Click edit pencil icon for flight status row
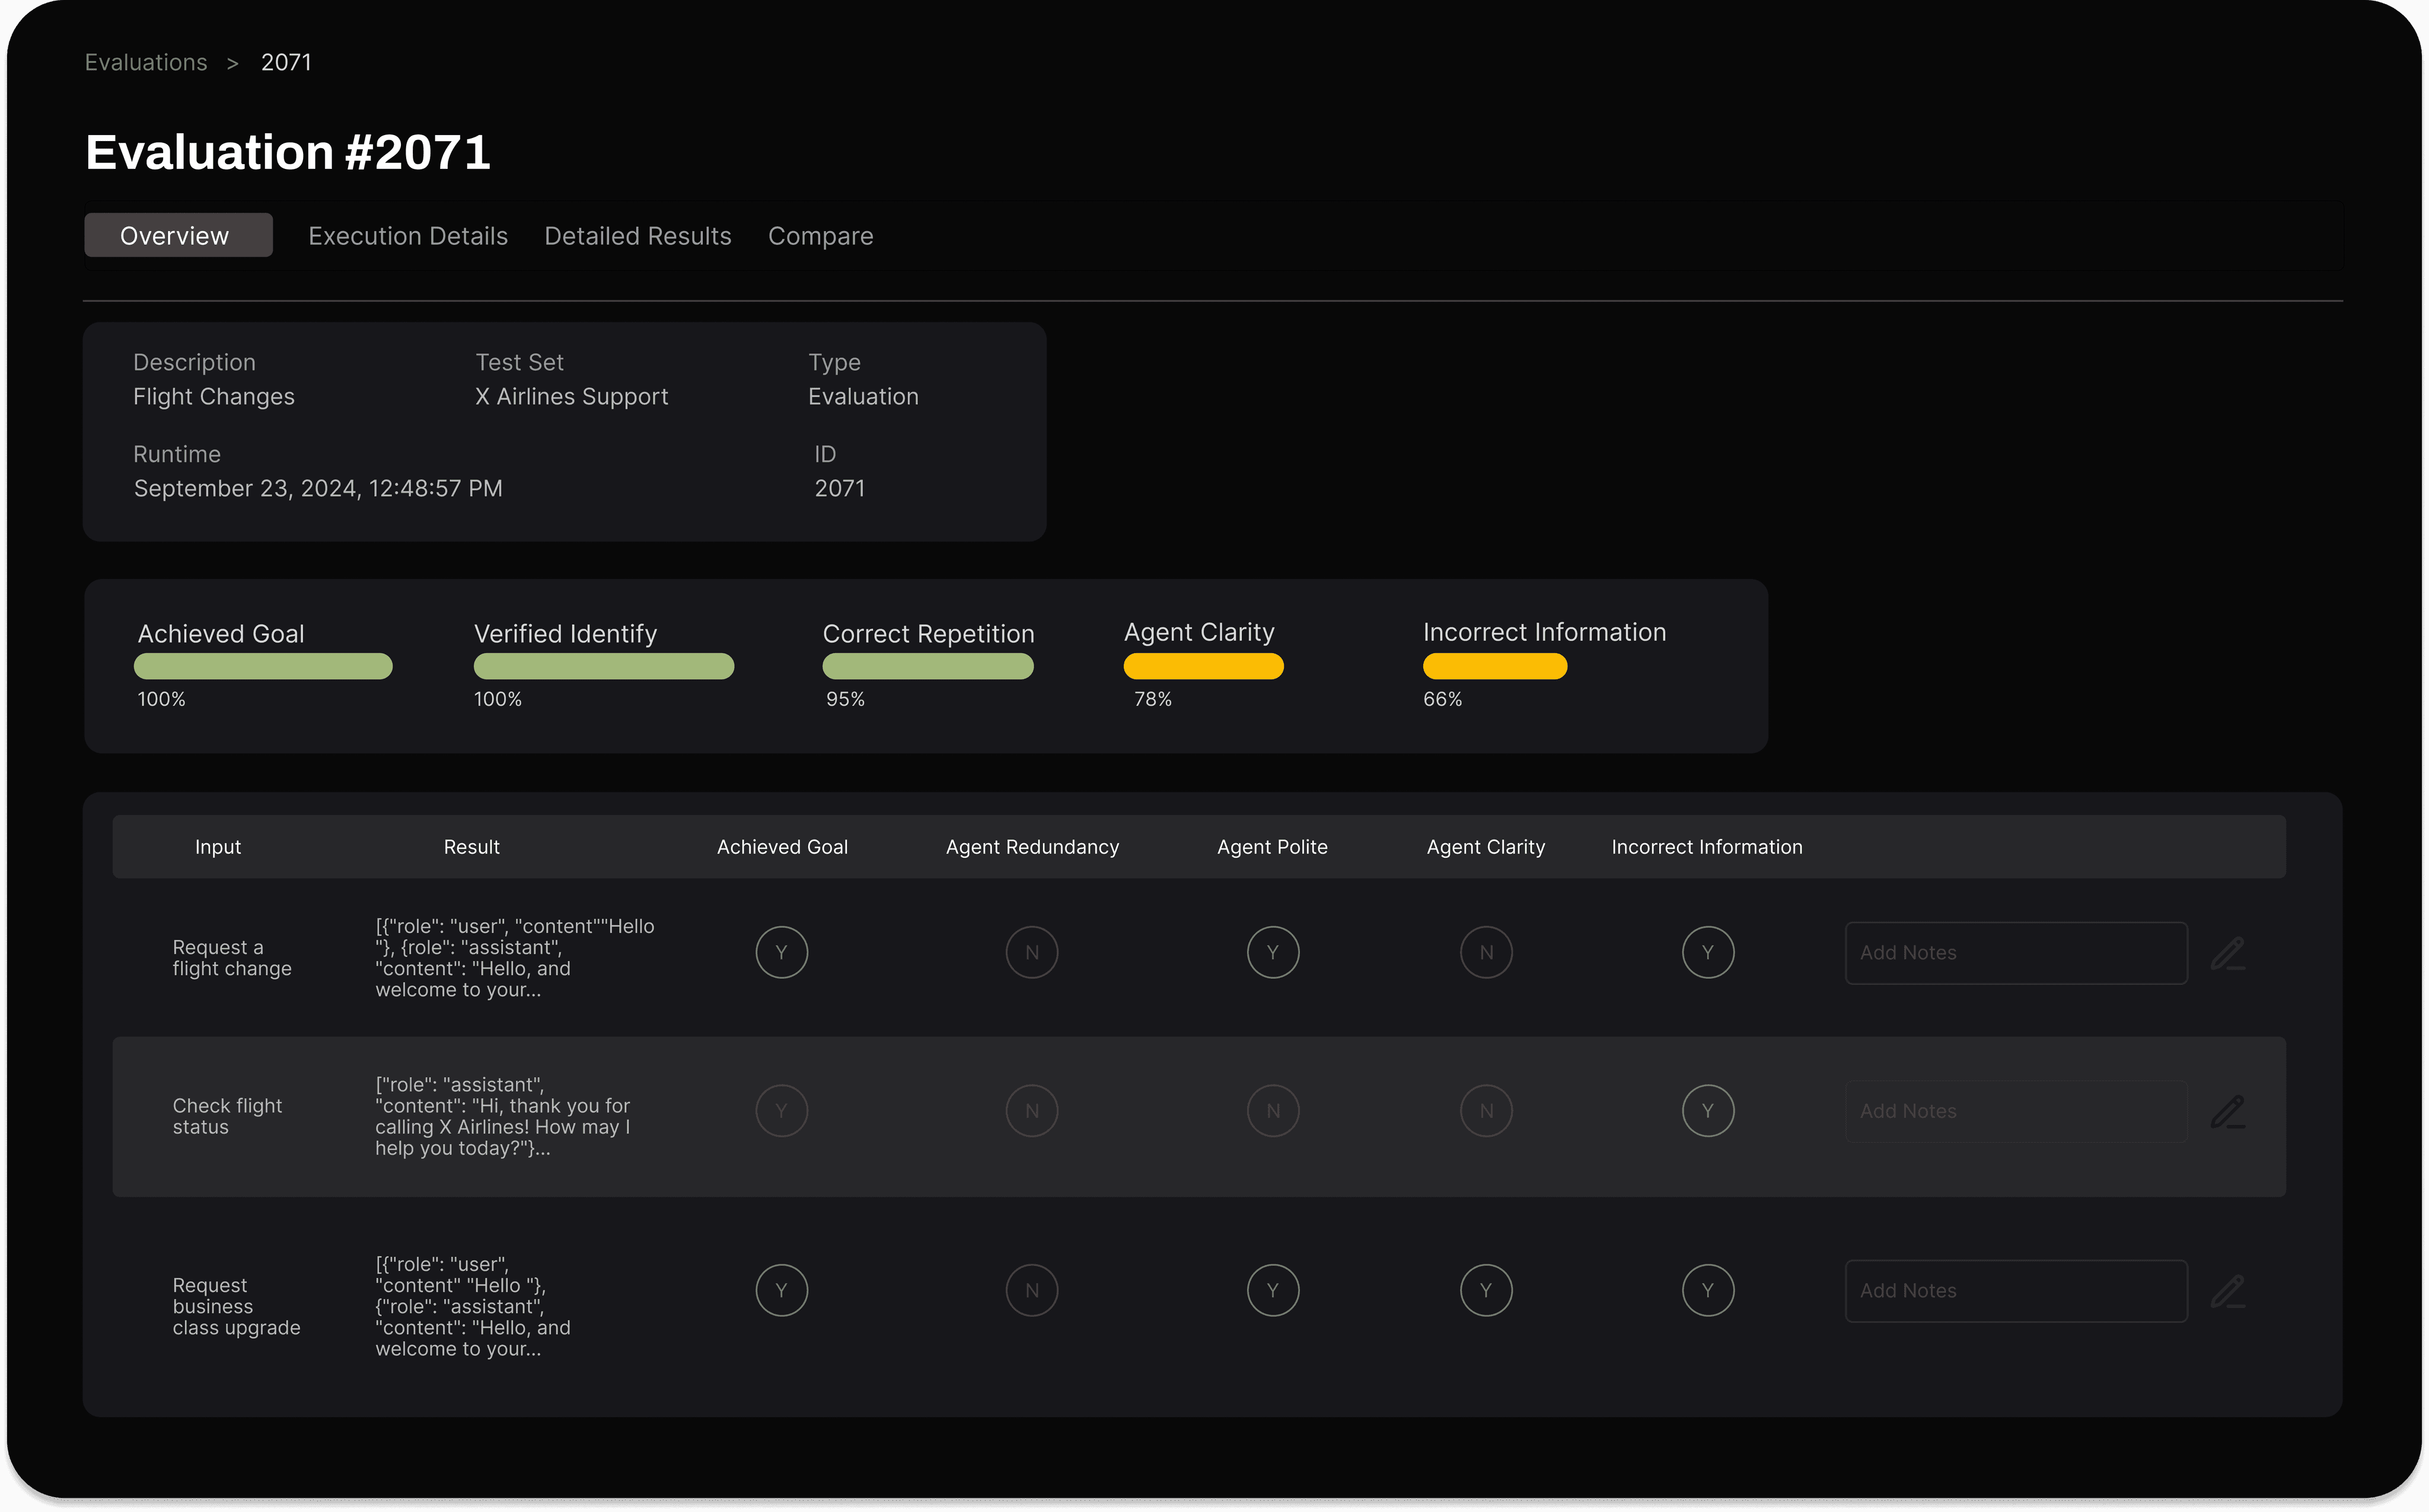This screenshot has height=1512, width=2429. 2227,1112
